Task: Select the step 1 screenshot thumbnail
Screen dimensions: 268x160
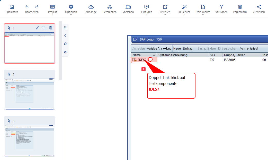Action: point(30,47)
